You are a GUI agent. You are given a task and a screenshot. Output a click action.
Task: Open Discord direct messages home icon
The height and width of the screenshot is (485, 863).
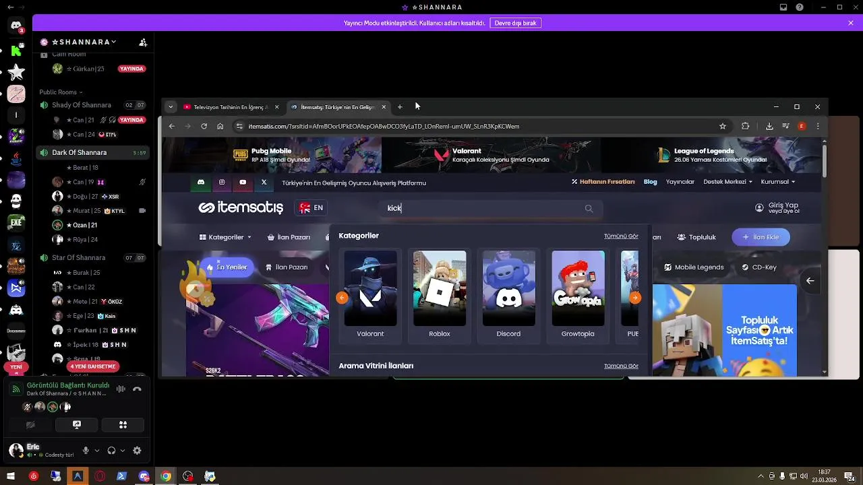(x=16, y=26)
